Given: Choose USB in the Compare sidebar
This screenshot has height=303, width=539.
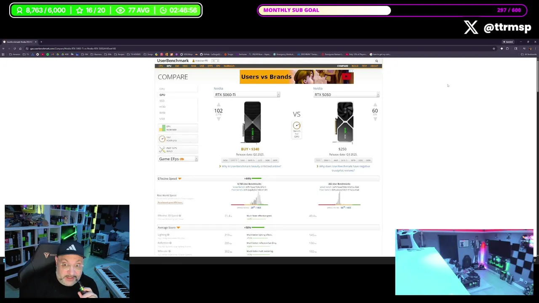Looking at the screenshot, I should pos(162,119).
